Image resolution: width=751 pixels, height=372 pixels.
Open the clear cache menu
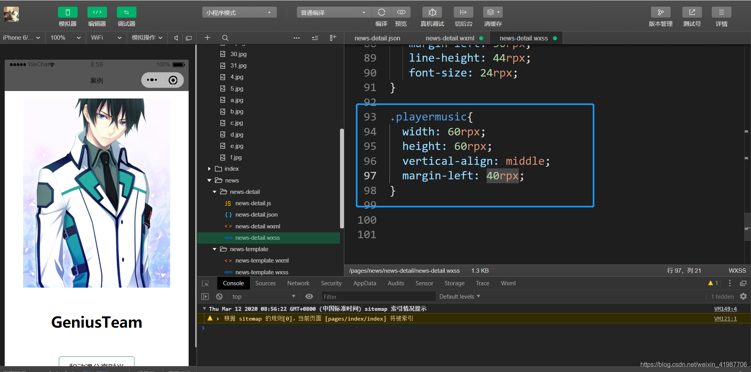pyautogui.click(x=493, y=12)
